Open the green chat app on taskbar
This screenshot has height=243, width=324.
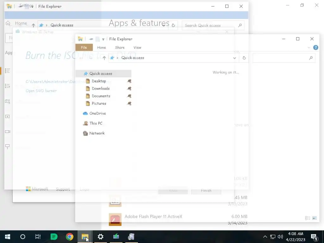click(54, 237)
